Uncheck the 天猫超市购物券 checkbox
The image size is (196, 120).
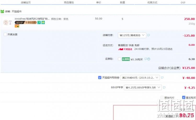click(x=100, y=78)
